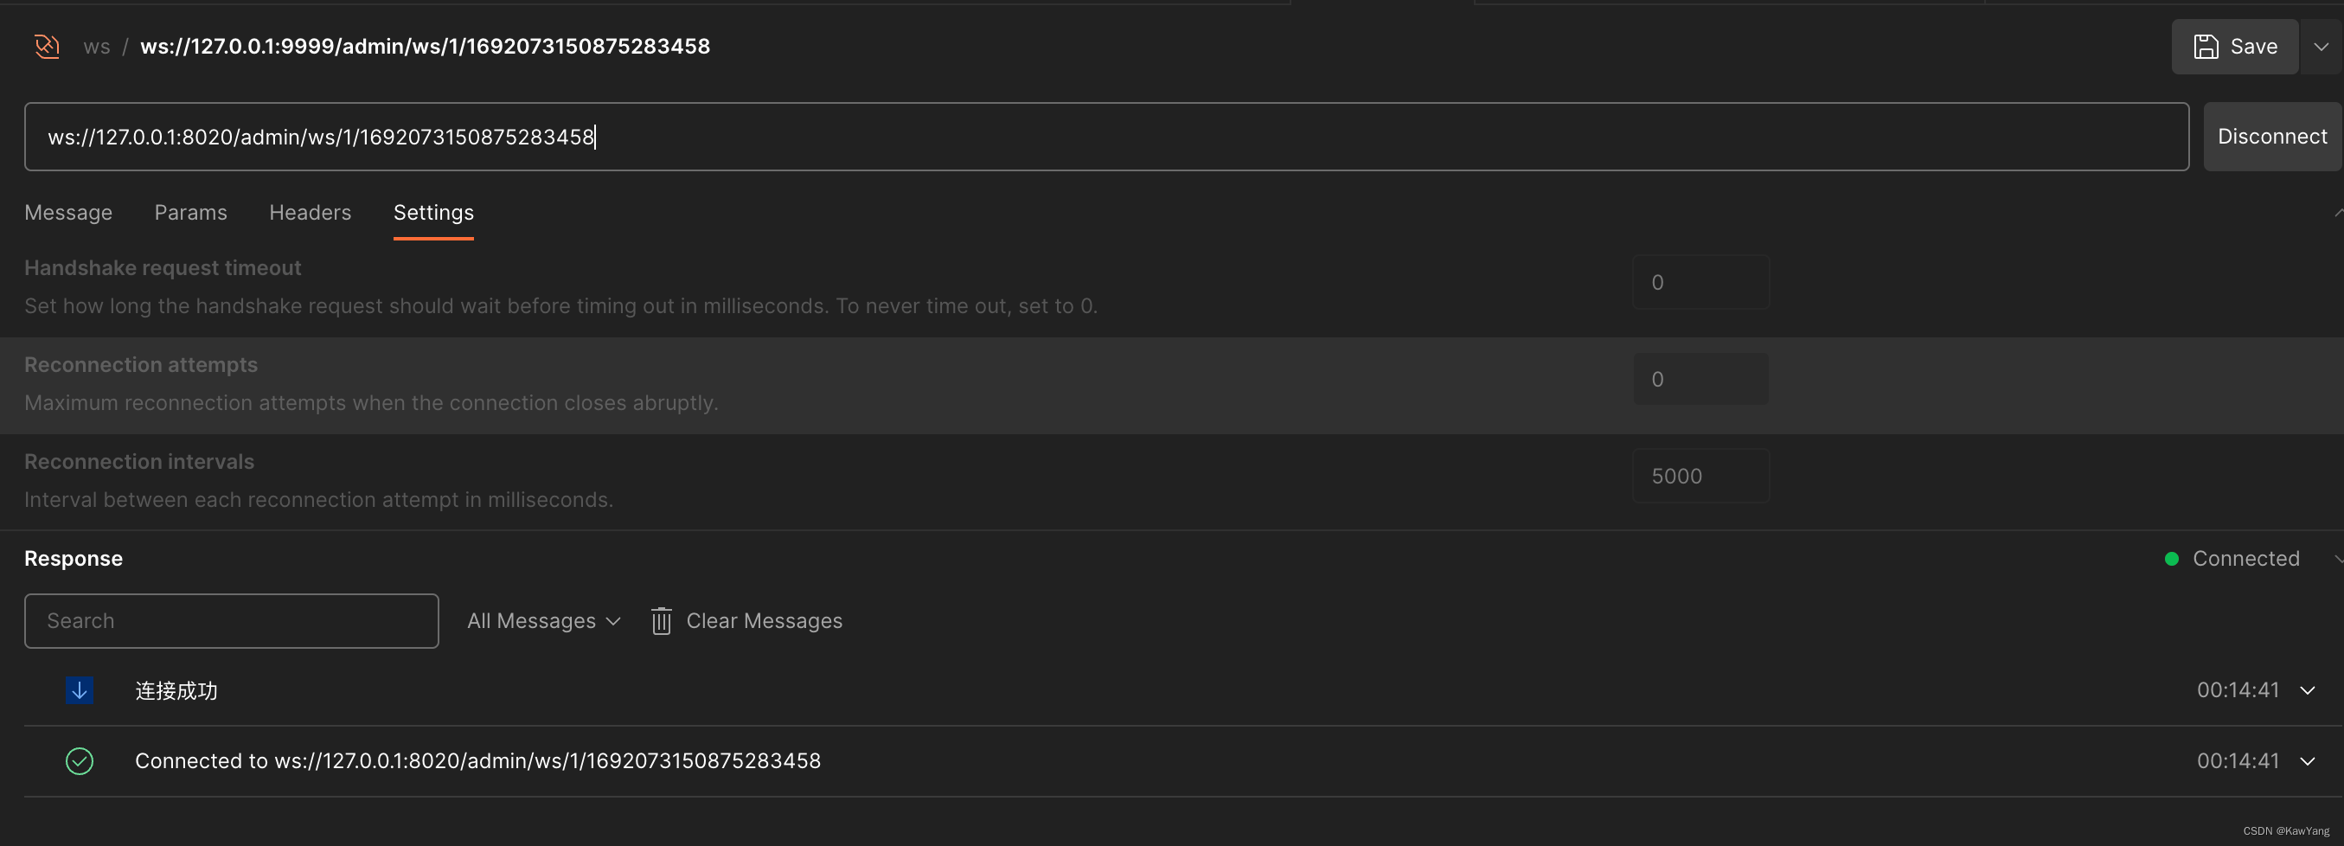Switch to the Params tab
Screen dimensions: 2344x846
(190, 212)
